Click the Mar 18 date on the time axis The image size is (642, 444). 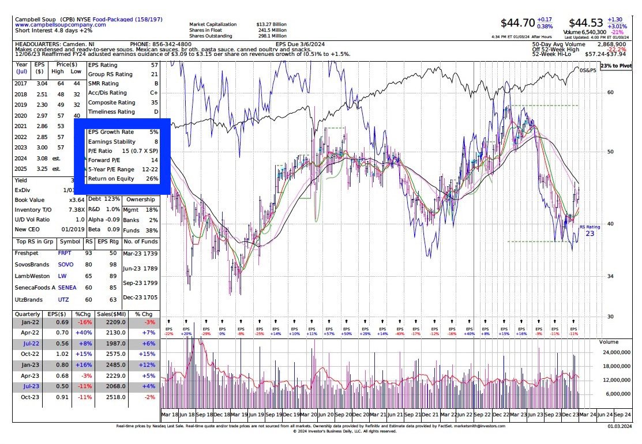[170, 415]
